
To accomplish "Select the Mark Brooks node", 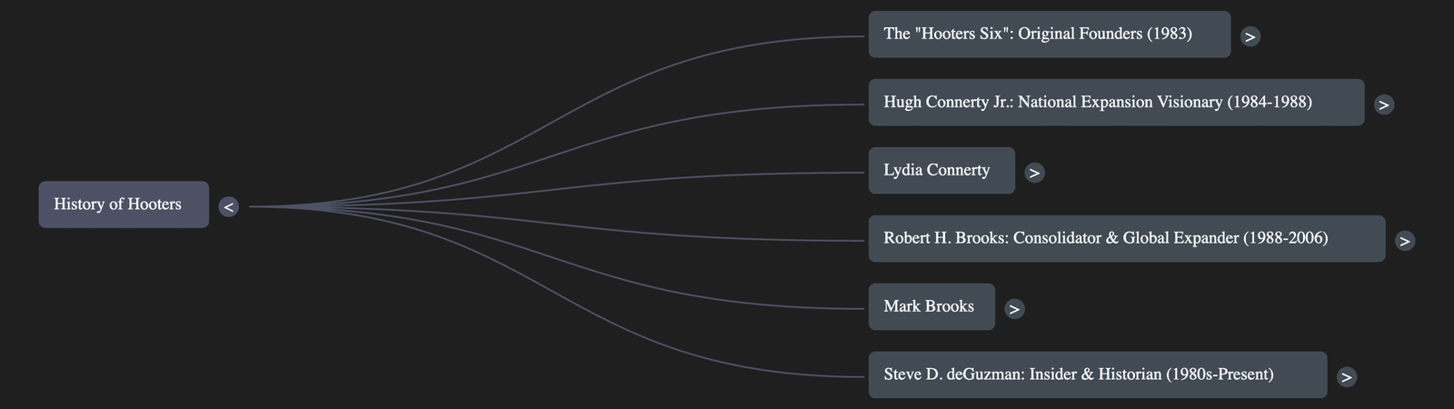I will 931,307.
